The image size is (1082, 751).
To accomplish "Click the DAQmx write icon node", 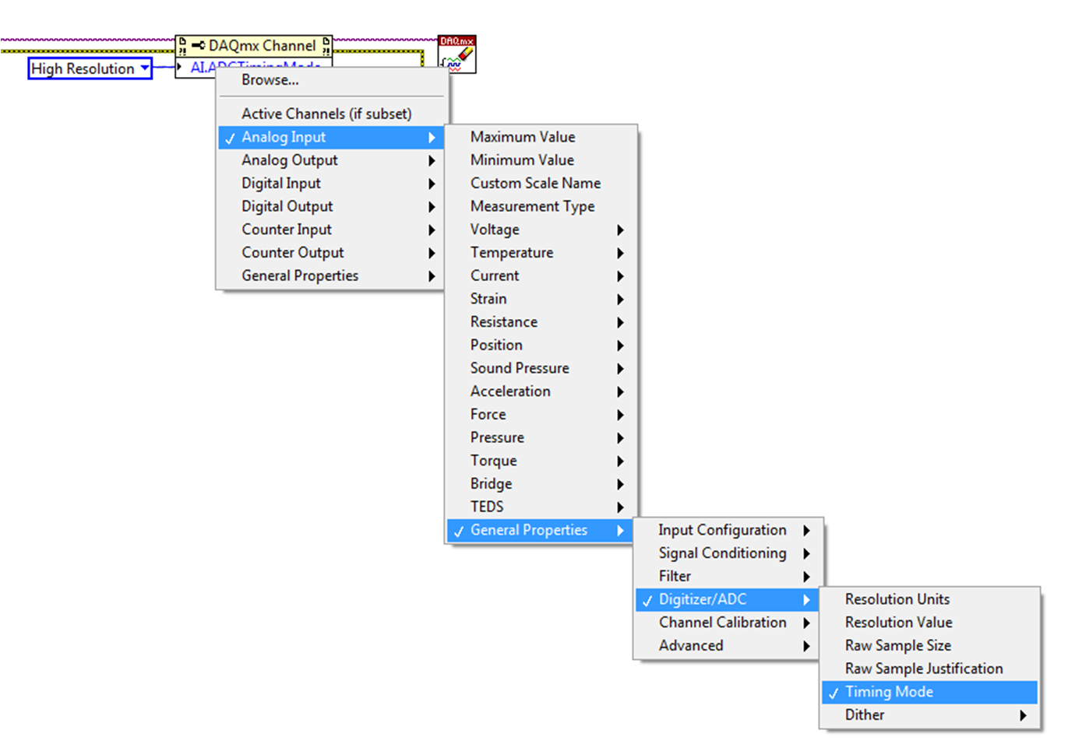I will tap(457, 54).
